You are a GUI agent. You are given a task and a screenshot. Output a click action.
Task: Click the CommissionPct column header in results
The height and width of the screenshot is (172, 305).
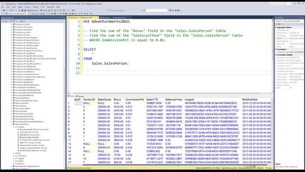tap(134, 99)
